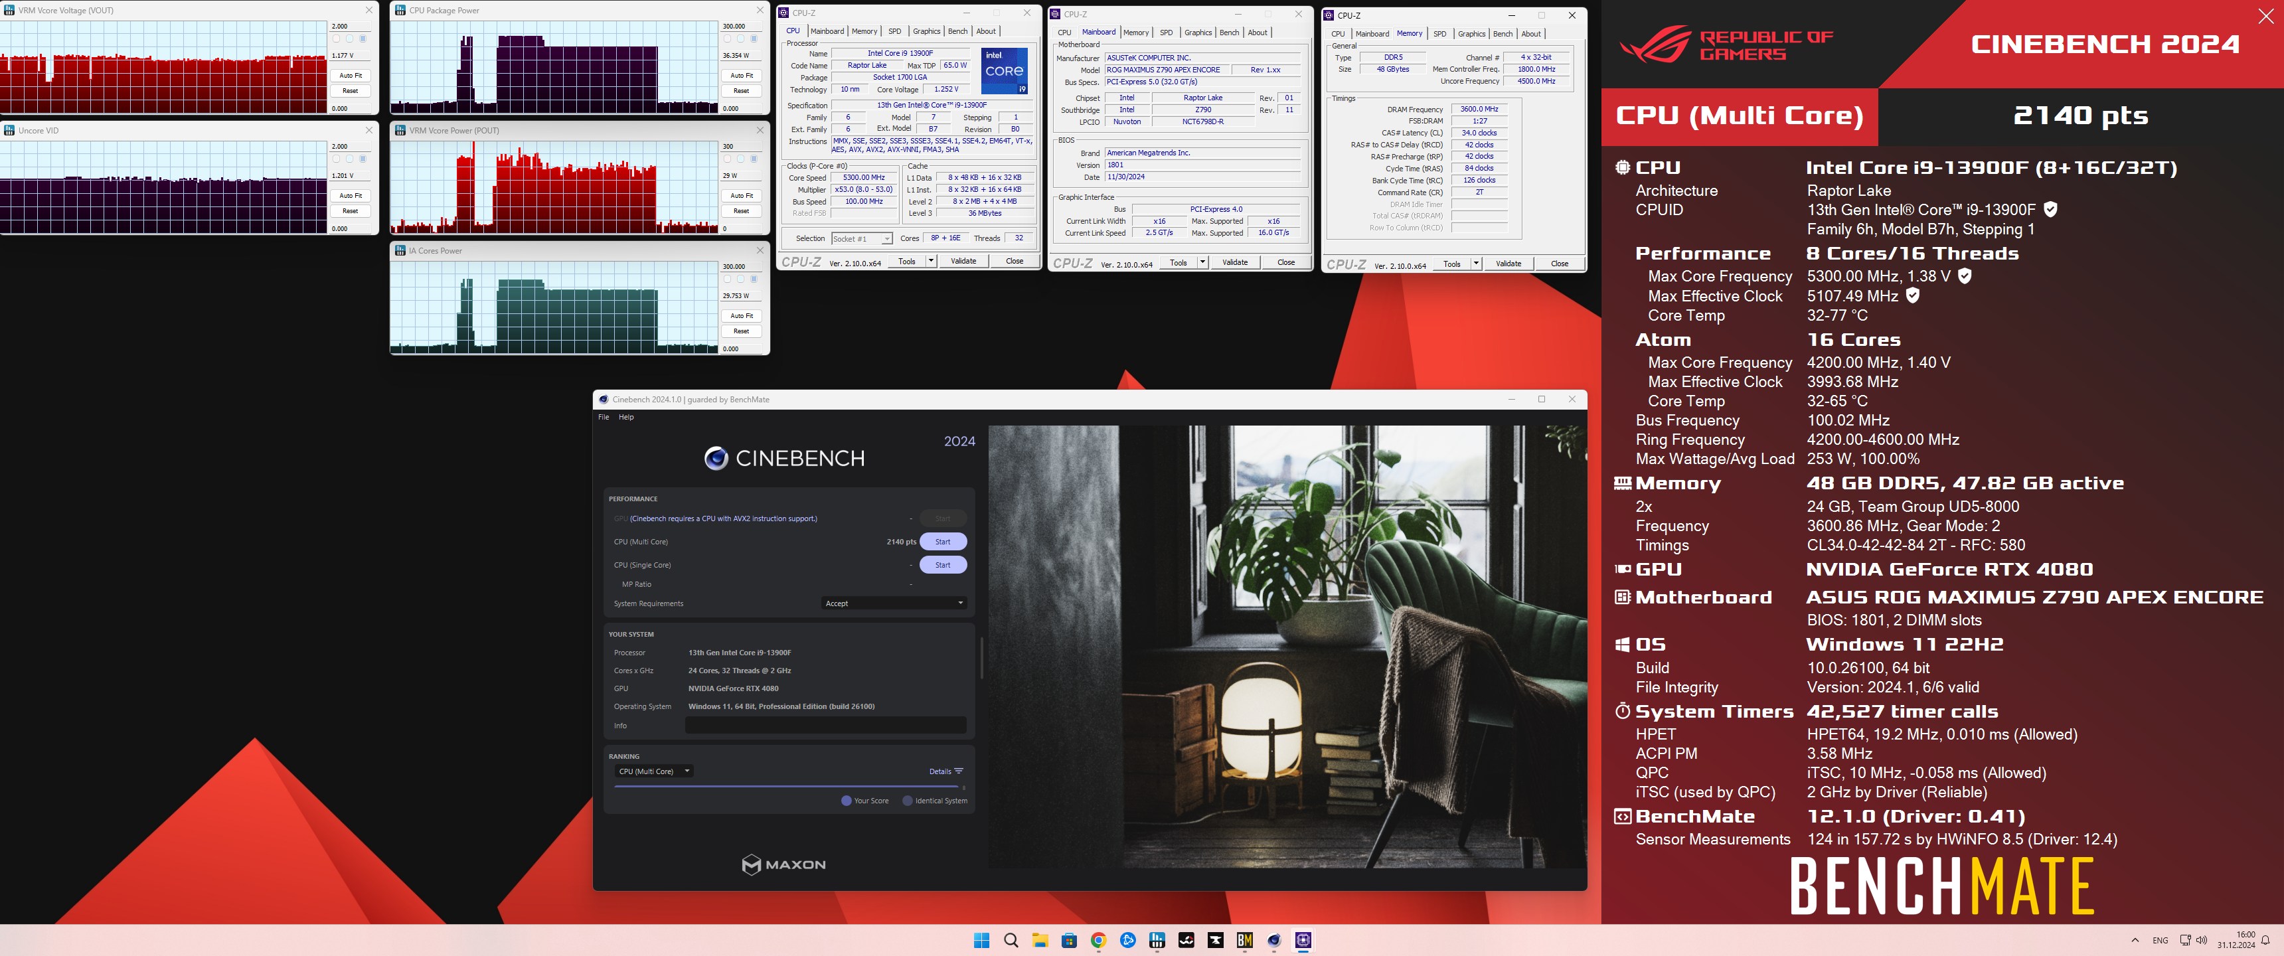Click Reset in Uncore VID graph
Viewport: 2284px width, 956px height.
click(x=350, y=211)
